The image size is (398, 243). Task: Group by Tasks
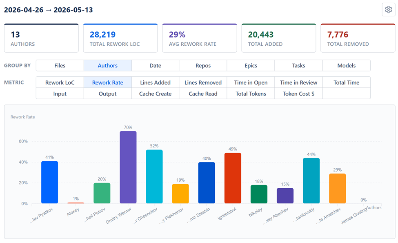coord(298,65)
